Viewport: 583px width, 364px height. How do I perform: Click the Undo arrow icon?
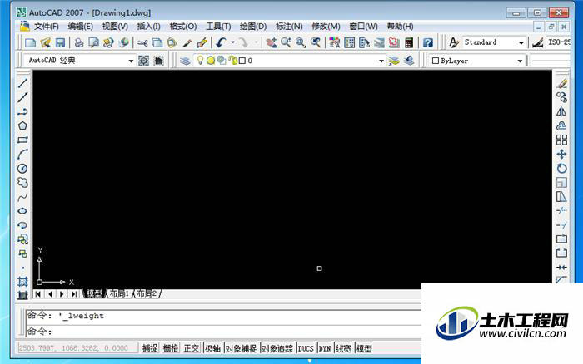pyautogui.click(x=222, y=42)
